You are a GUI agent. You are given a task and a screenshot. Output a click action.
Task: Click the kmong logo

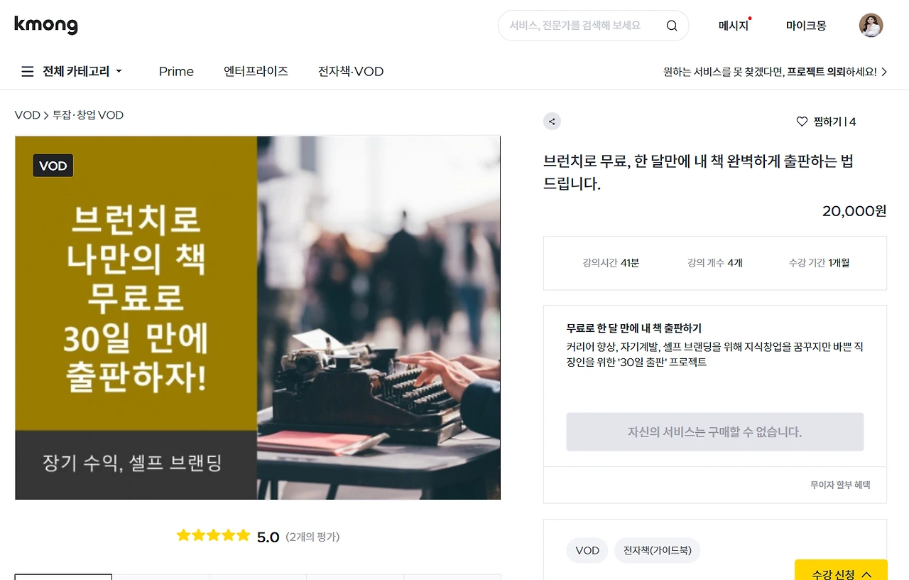point(46,25)
